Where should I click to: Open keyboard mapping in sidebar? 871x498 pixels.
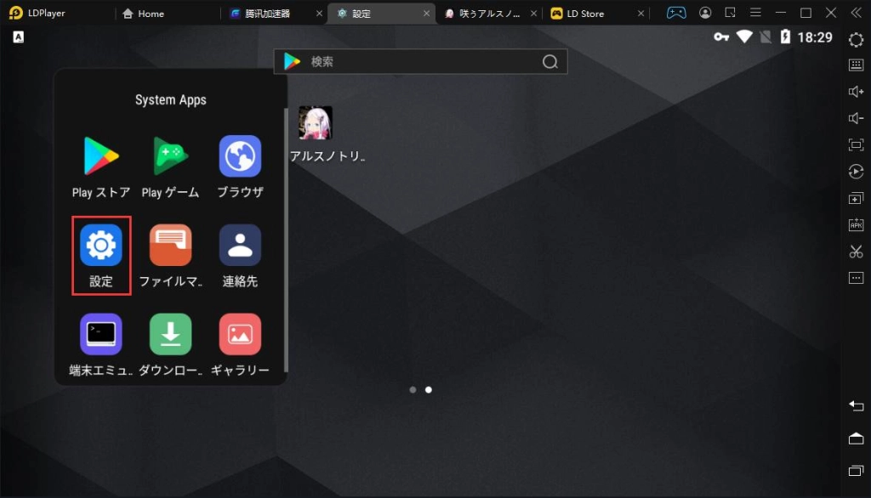[x=856, y=65]
